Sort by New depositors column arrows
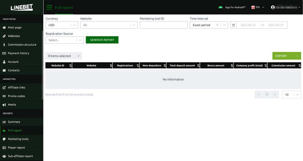 tap(165, 66)
